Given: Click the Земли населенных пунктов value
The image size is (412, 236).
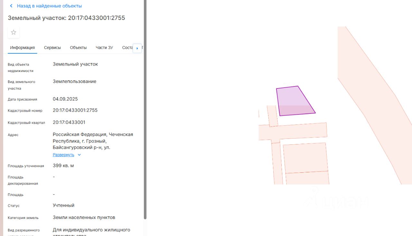Looking at the screenshot, I should (x=84, y=218).
